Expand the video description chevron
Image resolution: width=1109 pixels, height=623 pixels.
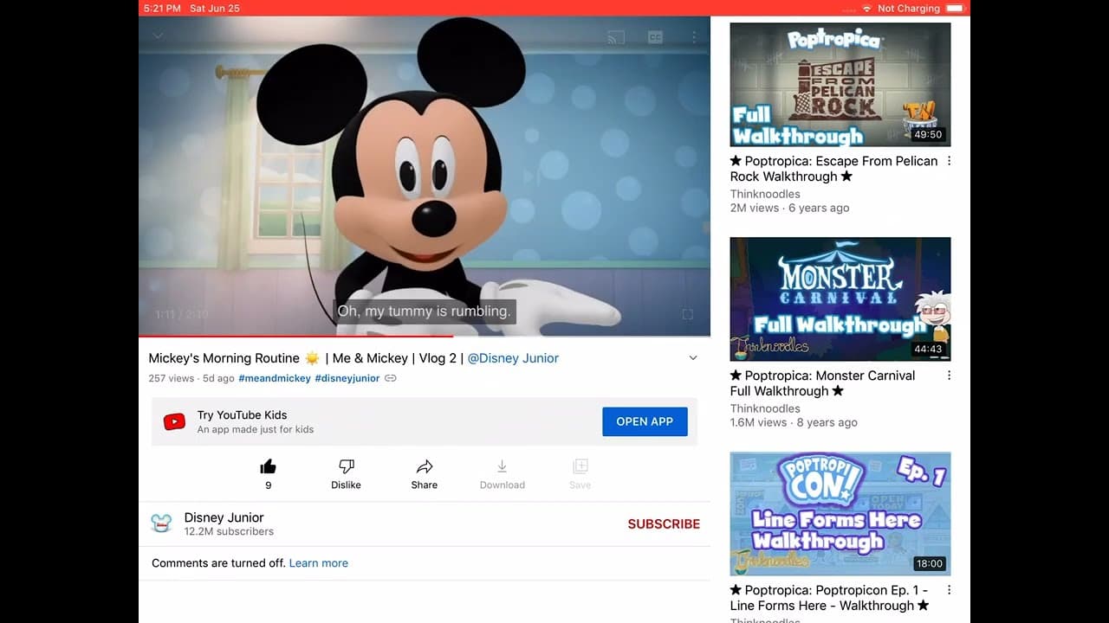(x=693, y=358)
